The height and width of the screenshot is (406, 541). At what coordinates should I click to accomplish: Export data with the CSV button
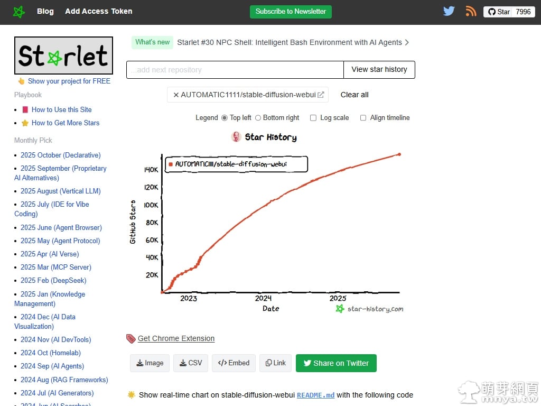point(190,363)
